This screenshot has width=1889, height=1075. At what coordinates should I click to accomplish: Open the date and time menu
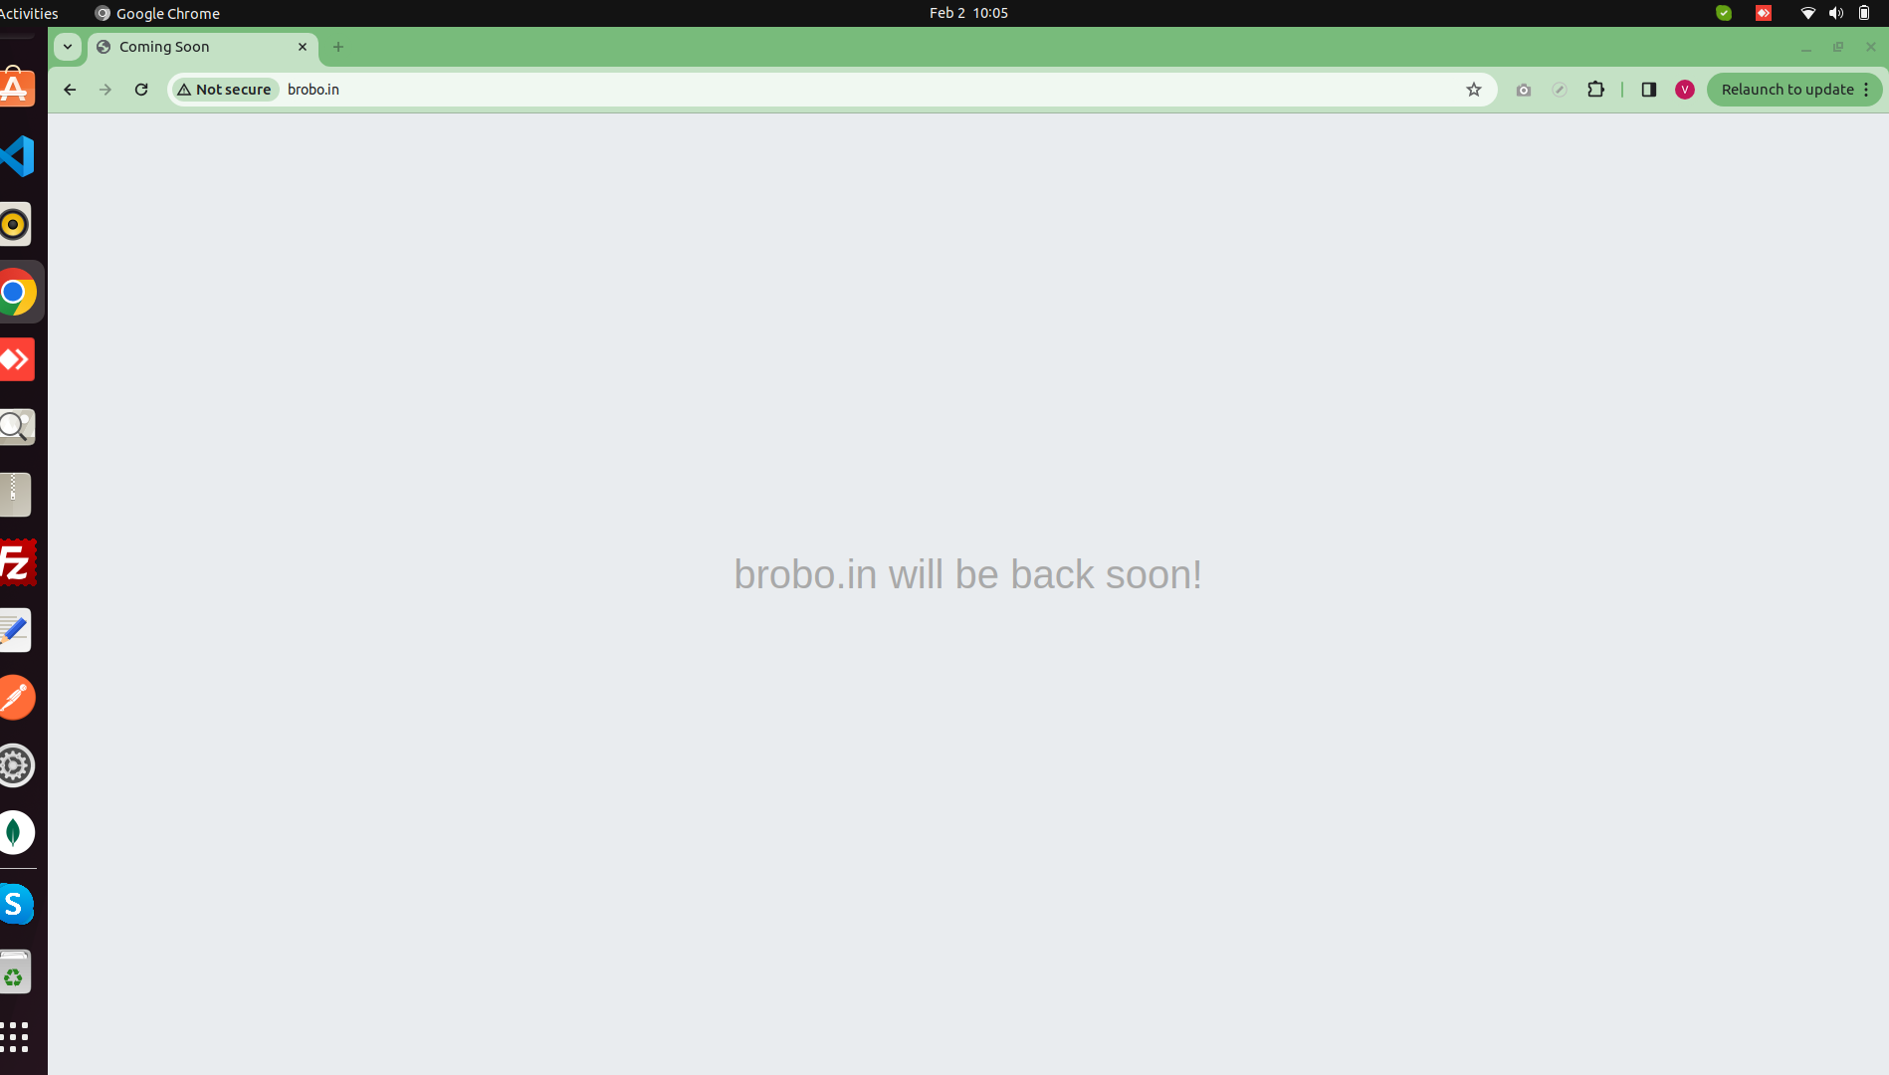click(968, 13)
